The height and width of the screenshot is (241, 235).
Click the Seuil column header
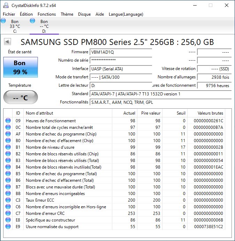point(175,113)
